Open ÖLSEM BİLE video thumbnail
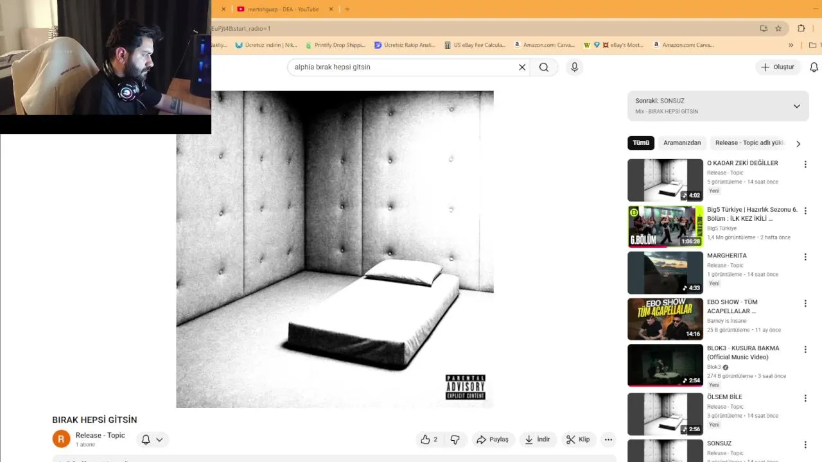This screenshot has height=462, width=822. pyautogui.click(x=665, y=414)
